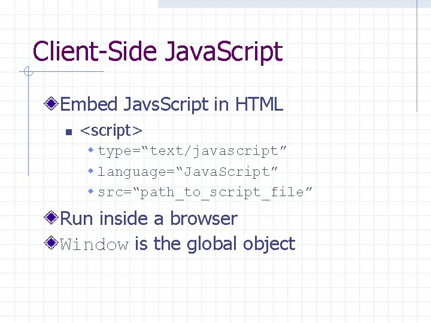Click the small diamond bullet before "type="

91,150
